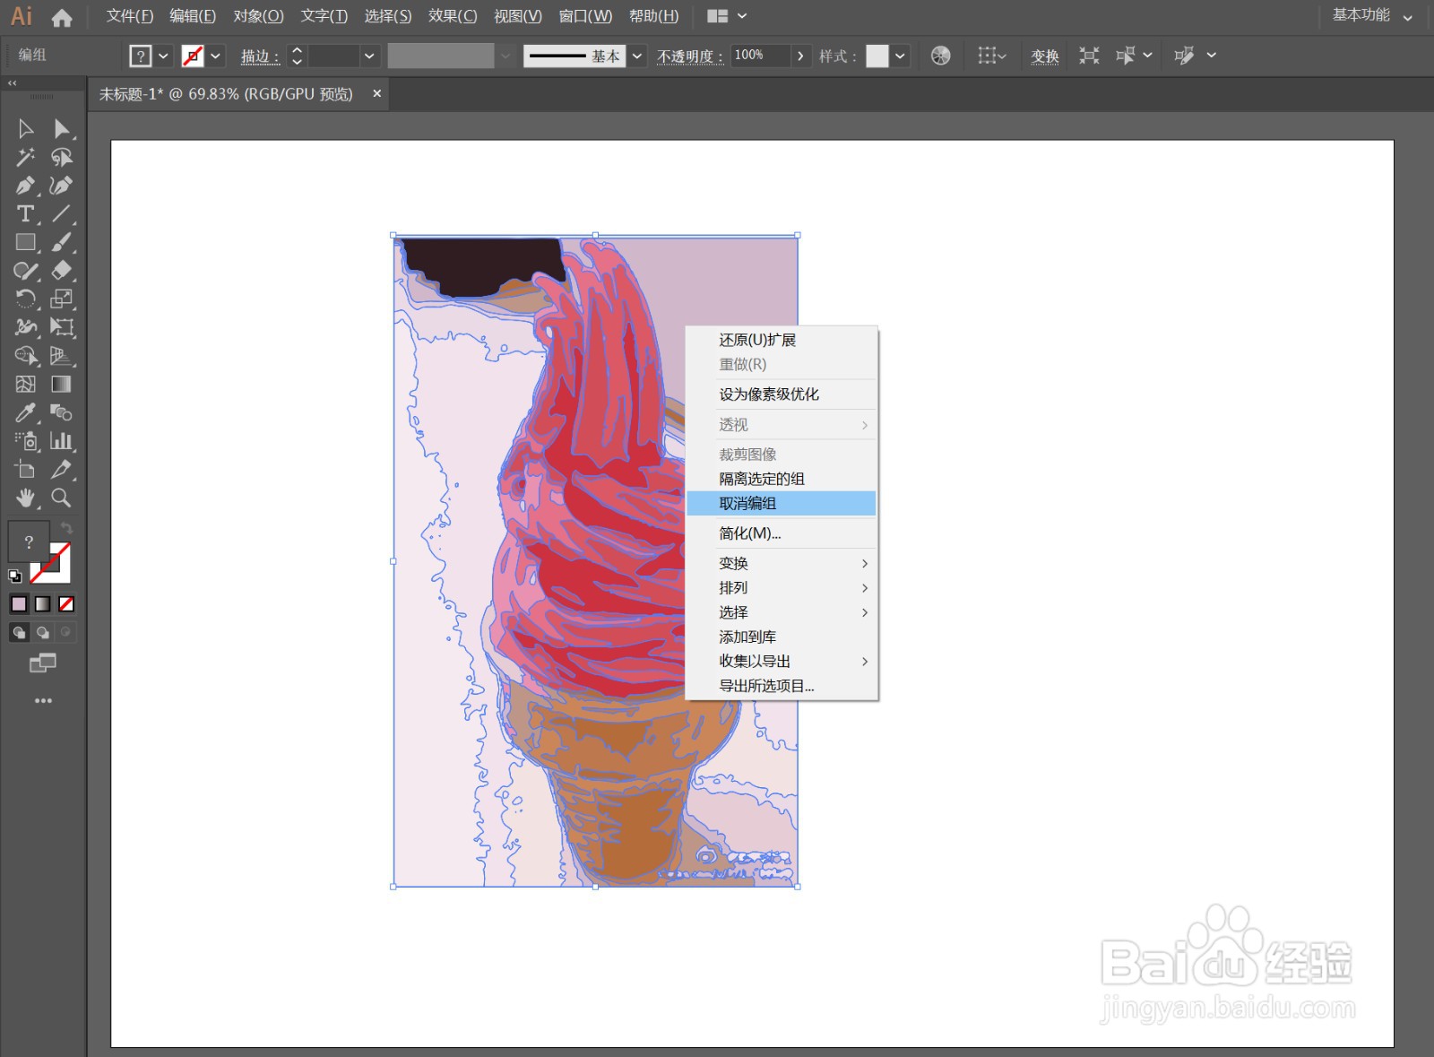Screen dimensions: 1434x1057
Task: Open Recolor Artwork from control bar
Action: (x=940, y=56)
